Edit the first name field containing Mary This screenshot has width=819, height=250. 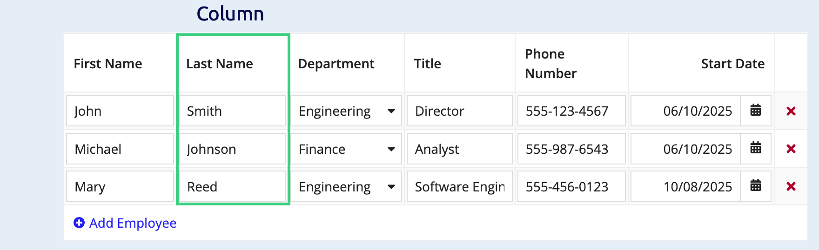[x=120, y=186]
